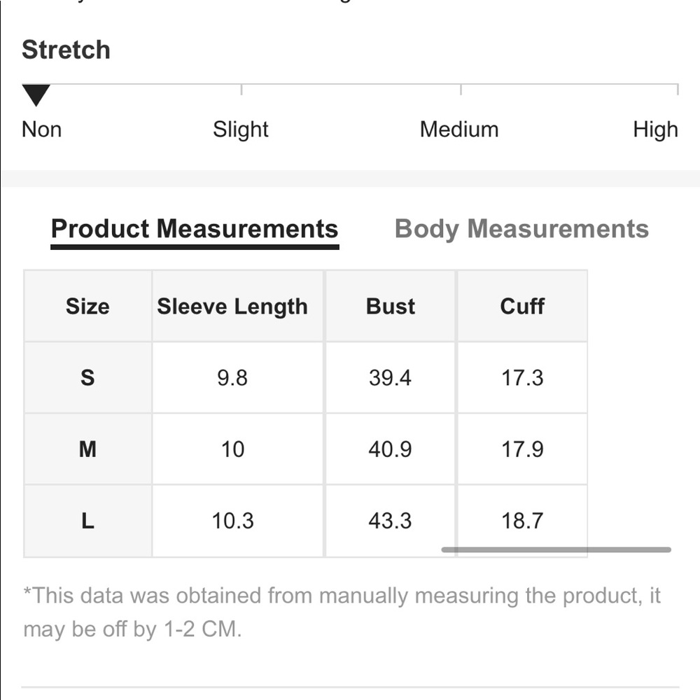Click the Medium stretch label

tap(459, 129)
